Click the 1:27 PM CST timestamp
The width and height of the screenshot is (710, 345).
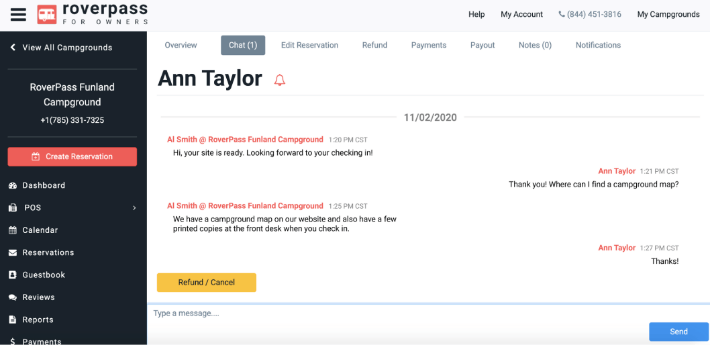(659, 248)
